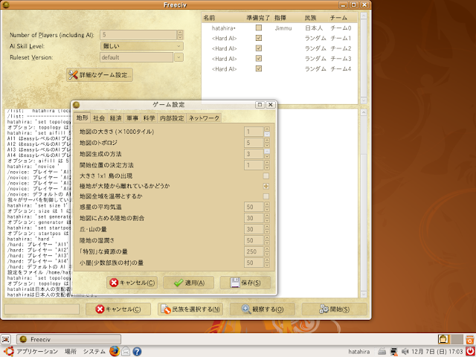
Task: Click the player list vertical scrollbar
Action: (364, 58)
